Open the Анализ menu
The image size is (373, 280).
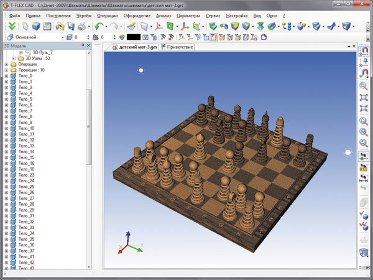click(163, 16)
